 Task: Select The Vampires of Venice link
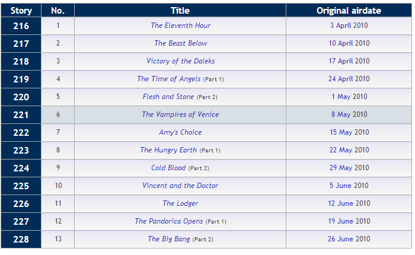coord(180,114)
